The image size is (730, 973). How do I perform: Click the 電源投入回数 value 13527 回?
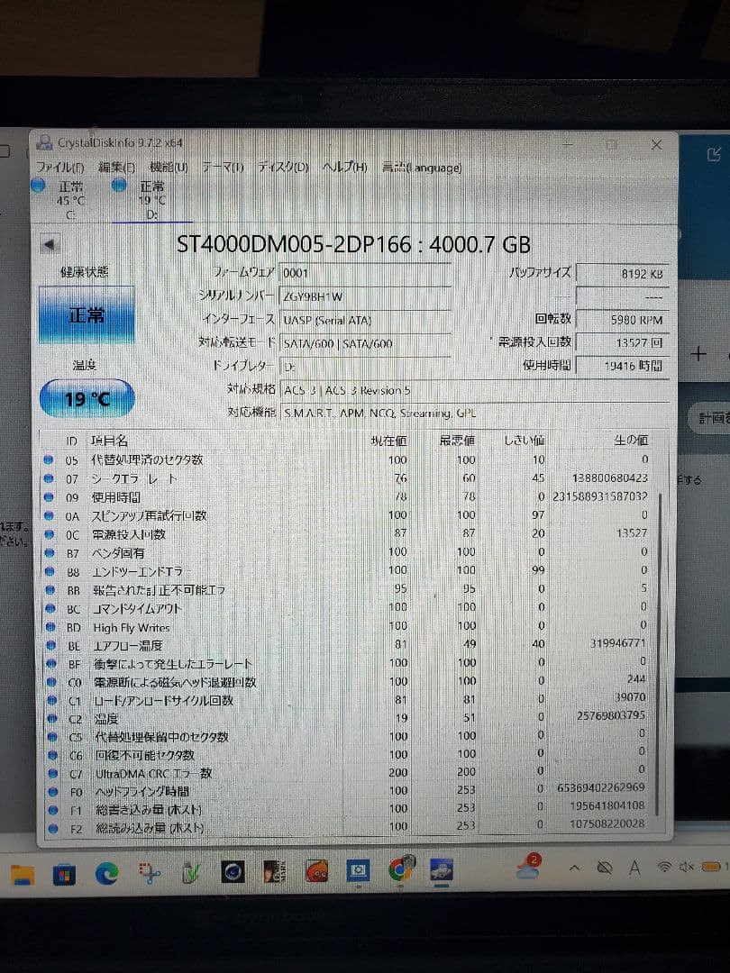tap(623, 342)
